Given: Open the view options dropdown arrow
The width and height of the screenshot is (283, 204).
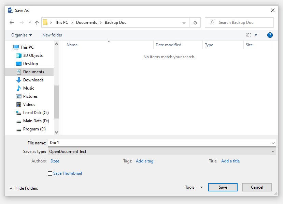Looking at the screenshot, I should coord(256,35).
